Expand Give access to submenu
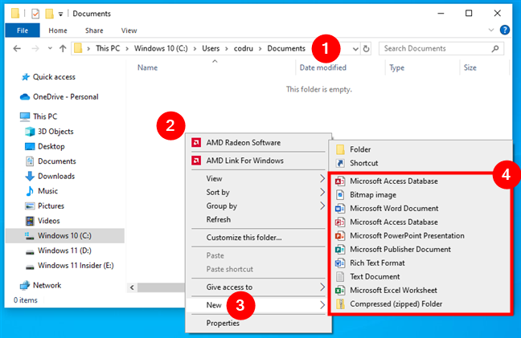 click(258, 287)
